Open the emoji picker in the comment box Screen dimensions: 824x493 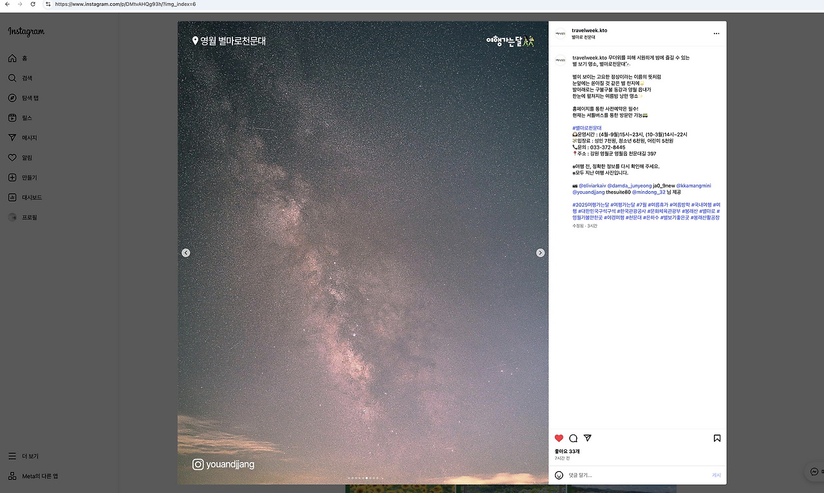click(x=558, y=475)
